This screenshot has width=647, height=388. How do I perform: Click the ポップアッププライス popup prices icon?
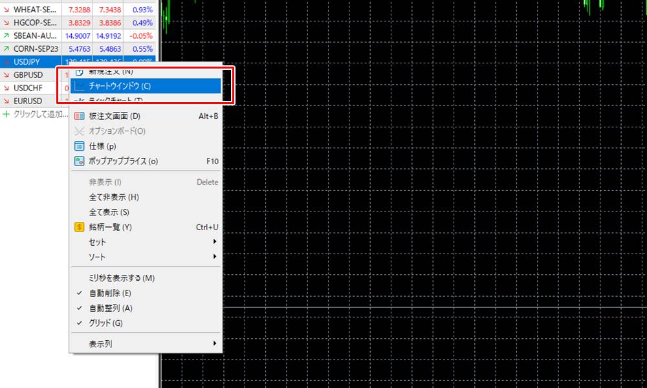pyautogui.click(x=80, y=161)
